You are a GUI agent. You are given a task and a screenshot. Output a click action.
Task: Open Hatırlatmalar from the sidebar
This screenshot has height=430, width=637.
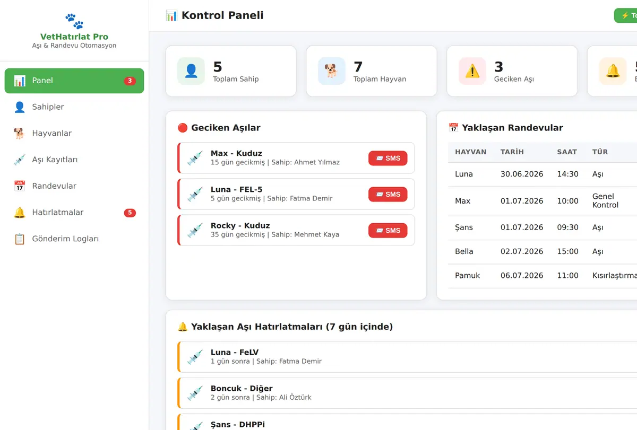point(74,213)
